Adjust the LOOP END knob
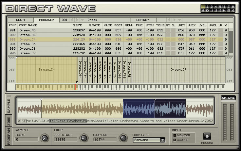The width and height of the screenshot is (241, 151). point(123,138)
